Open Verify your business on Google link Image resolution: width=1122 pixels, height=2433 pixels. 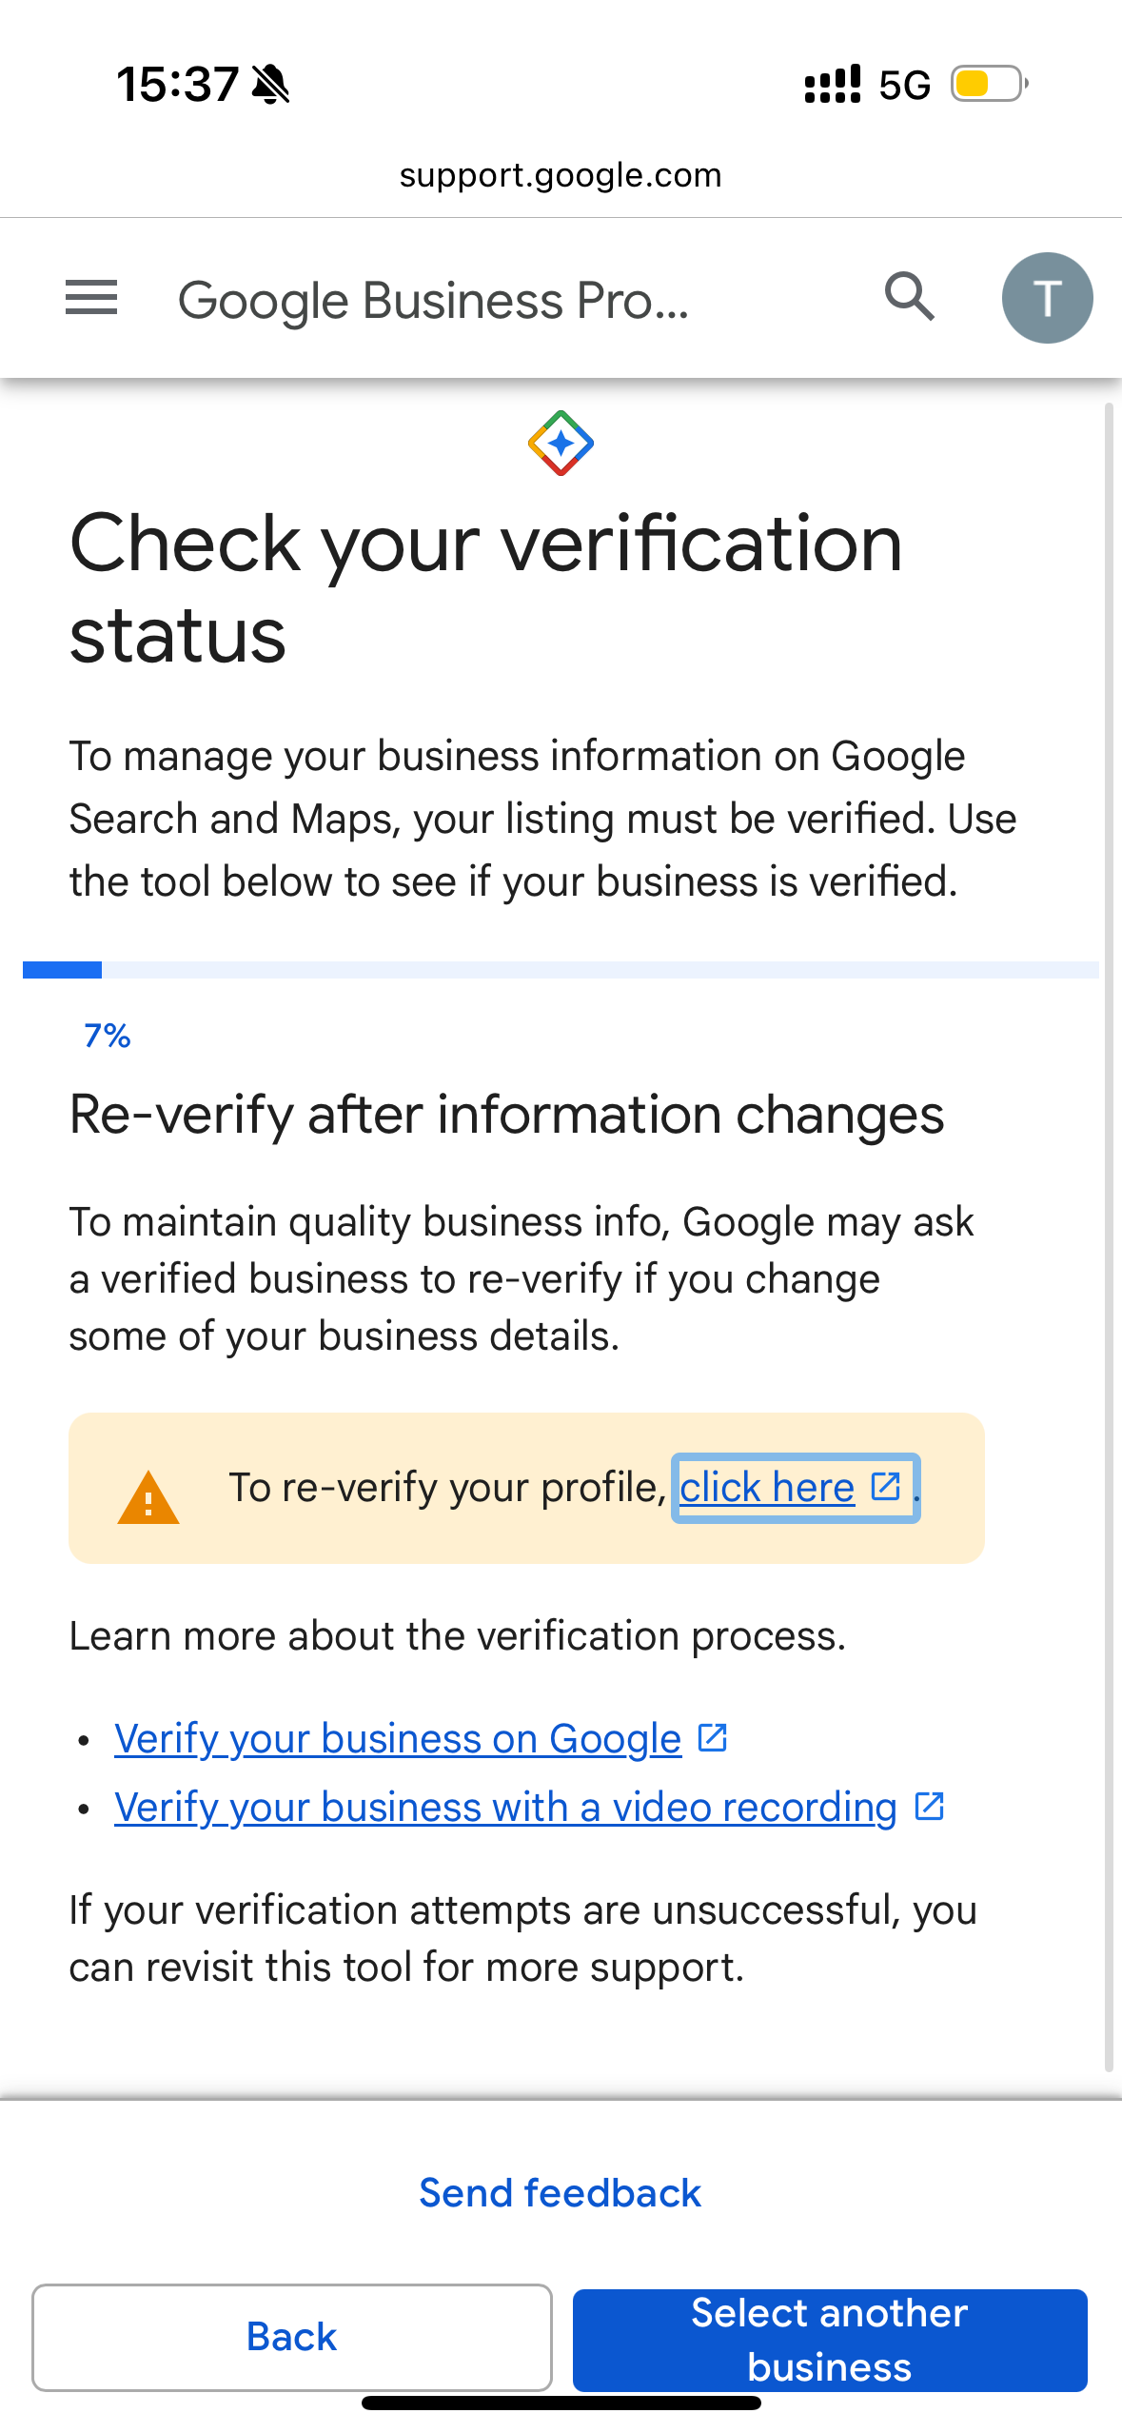398,1739
